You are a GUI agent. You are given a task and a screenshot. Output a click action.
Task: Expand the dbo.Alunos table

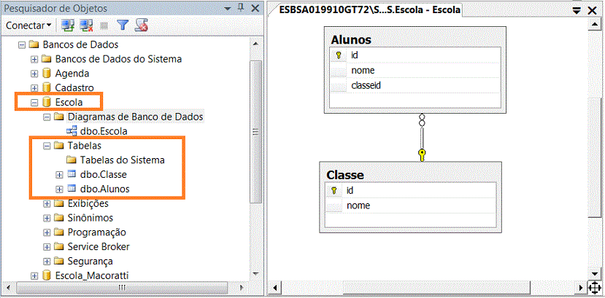pos(59,189)
